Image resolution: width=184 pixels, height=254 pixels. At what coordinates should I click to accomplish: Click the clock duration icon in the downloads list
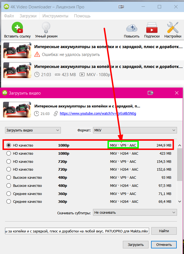click(37, 74)
